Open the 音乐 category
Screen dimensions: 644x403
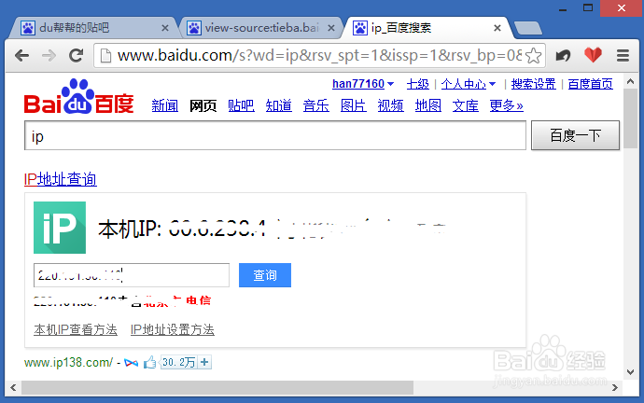315,105
